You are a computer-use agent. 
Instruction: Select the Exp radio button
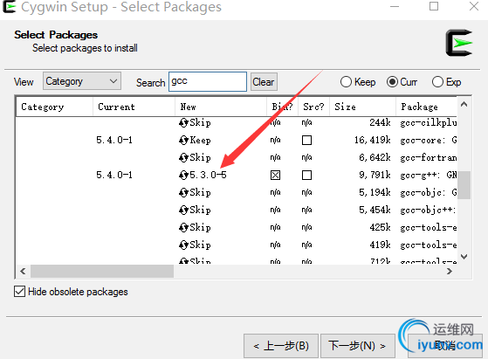coord(437,82)
